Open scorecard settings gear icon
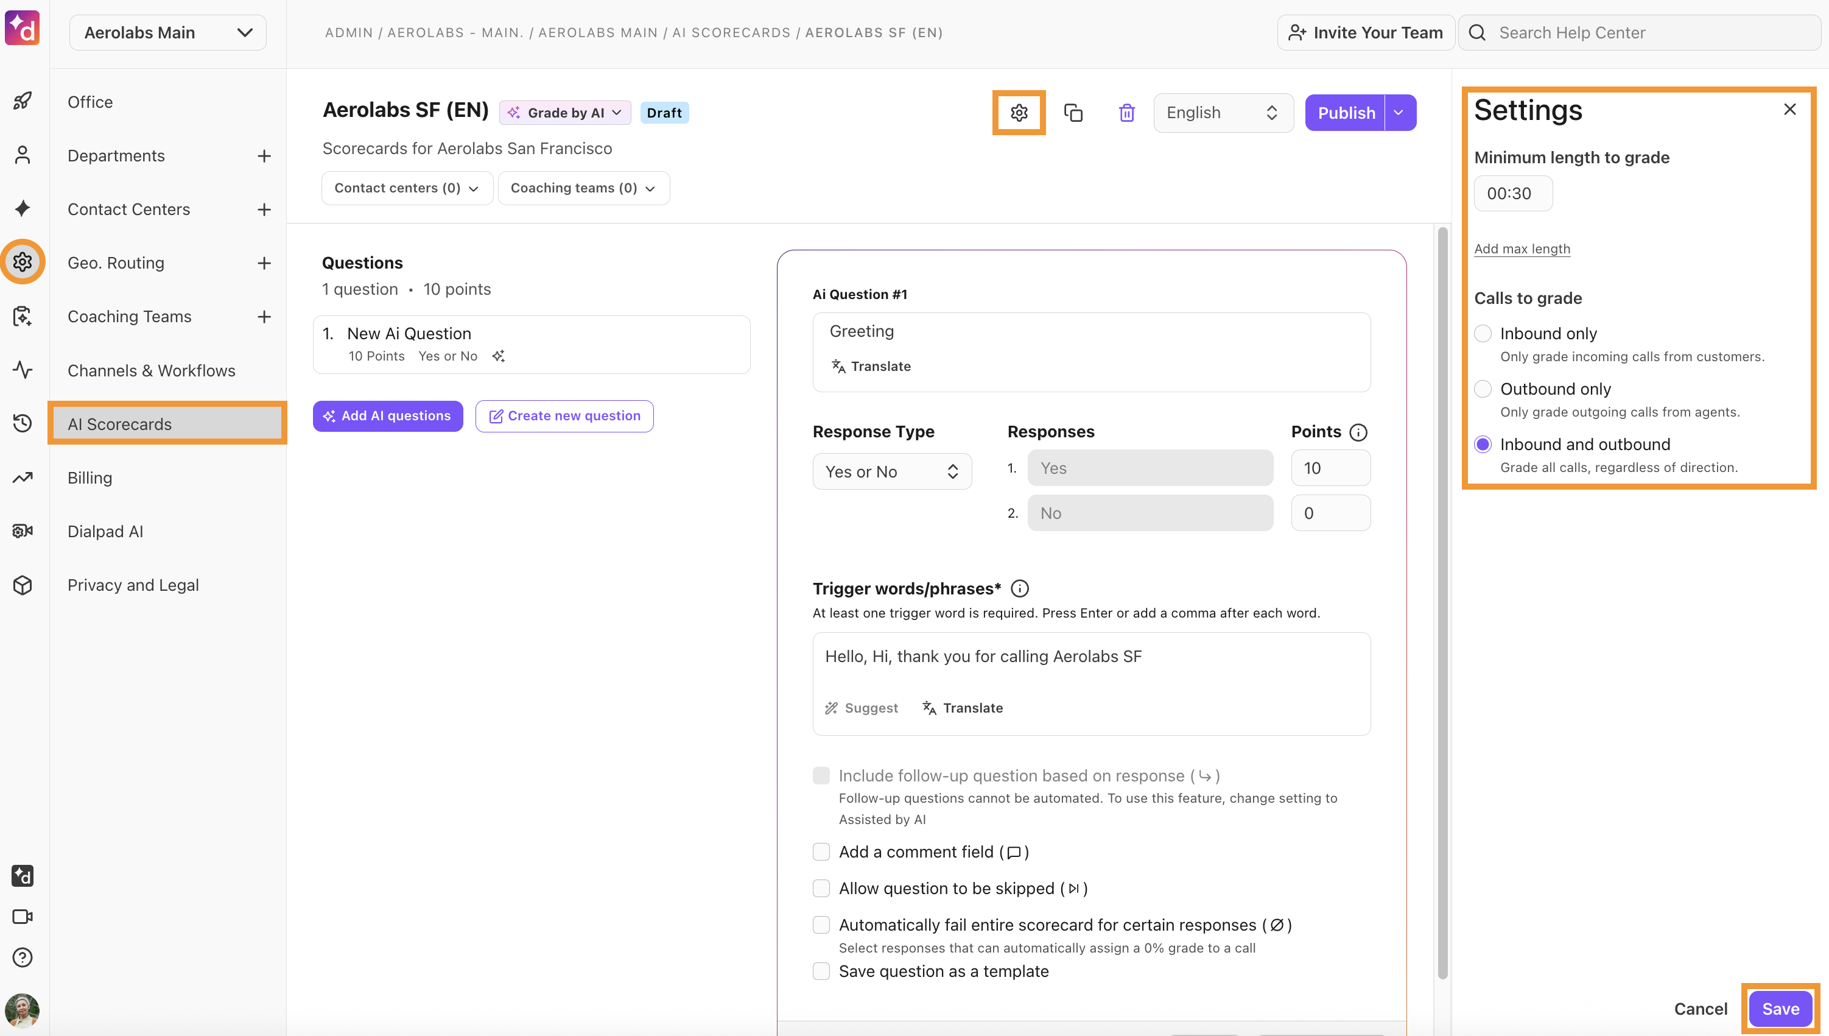This screenshot has width=1829, height=1036. pos(1019,113)
